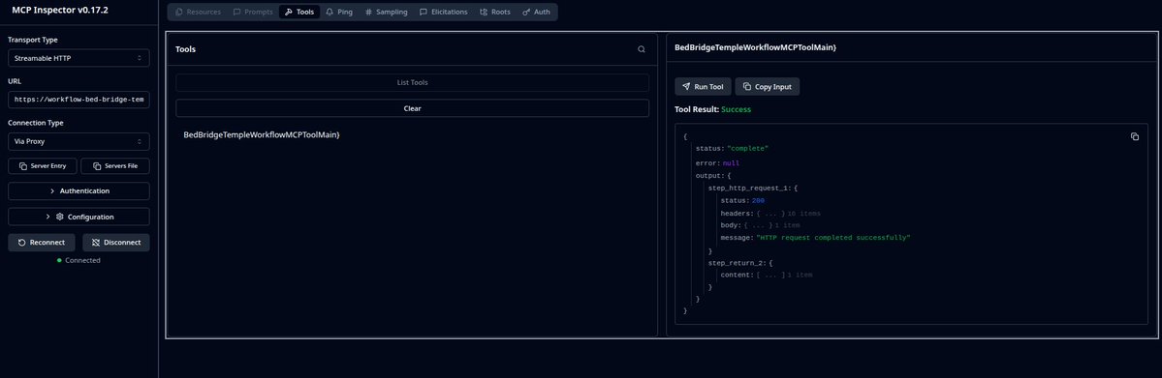The image size is (1162, 378).
Task: Click the Tool Result Success label
Action: click(712, 109)
